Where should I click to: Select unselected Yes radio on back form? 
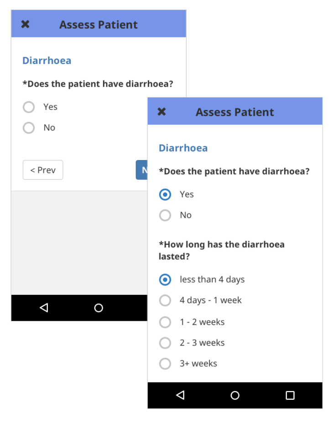[x=29, y=107]
